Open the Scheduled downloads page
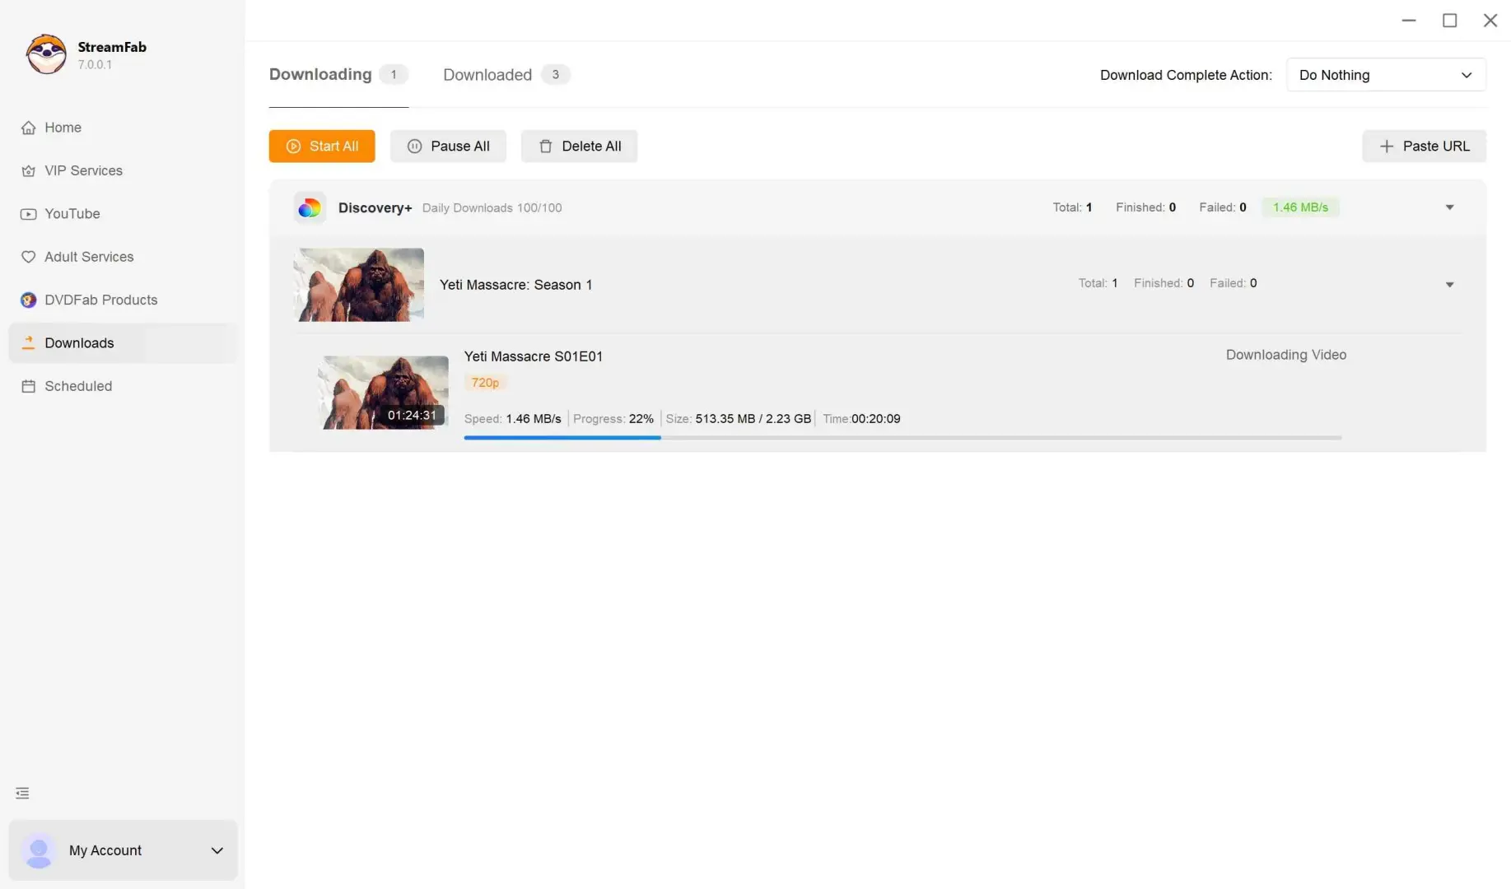 [x=123, y=386]
